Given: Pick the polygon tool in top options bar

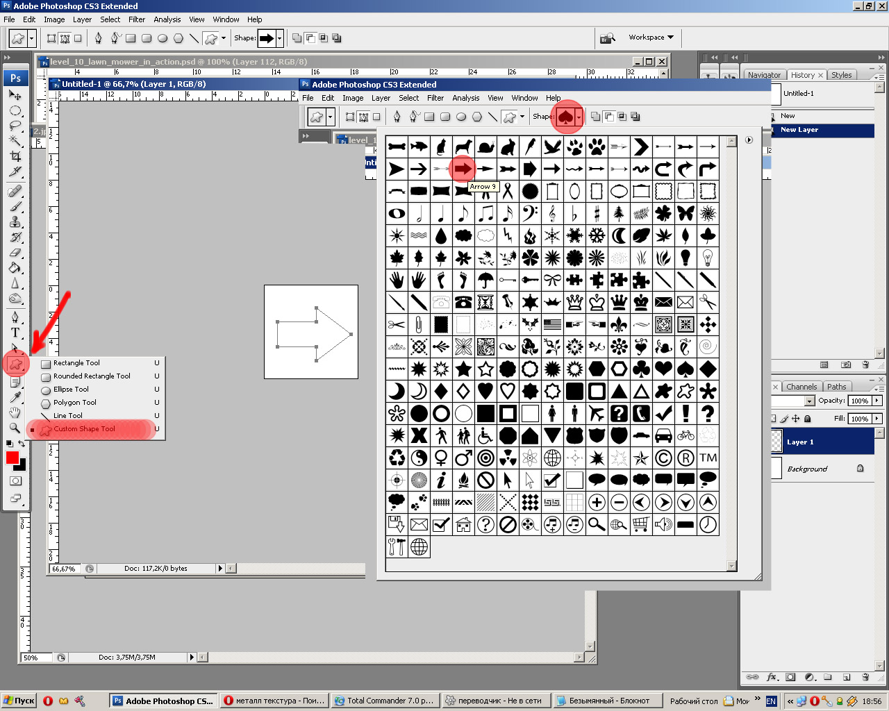Looking at the screenshot, I should [178, 38].
